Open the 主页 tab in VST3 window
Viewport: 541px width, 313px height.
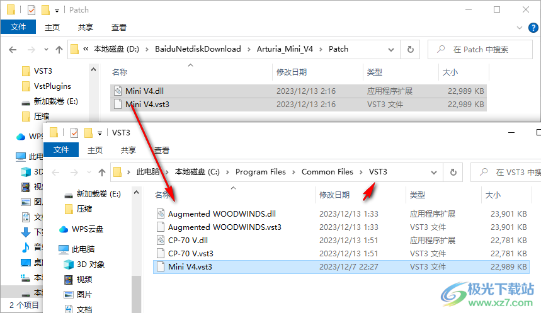point(95,150)
